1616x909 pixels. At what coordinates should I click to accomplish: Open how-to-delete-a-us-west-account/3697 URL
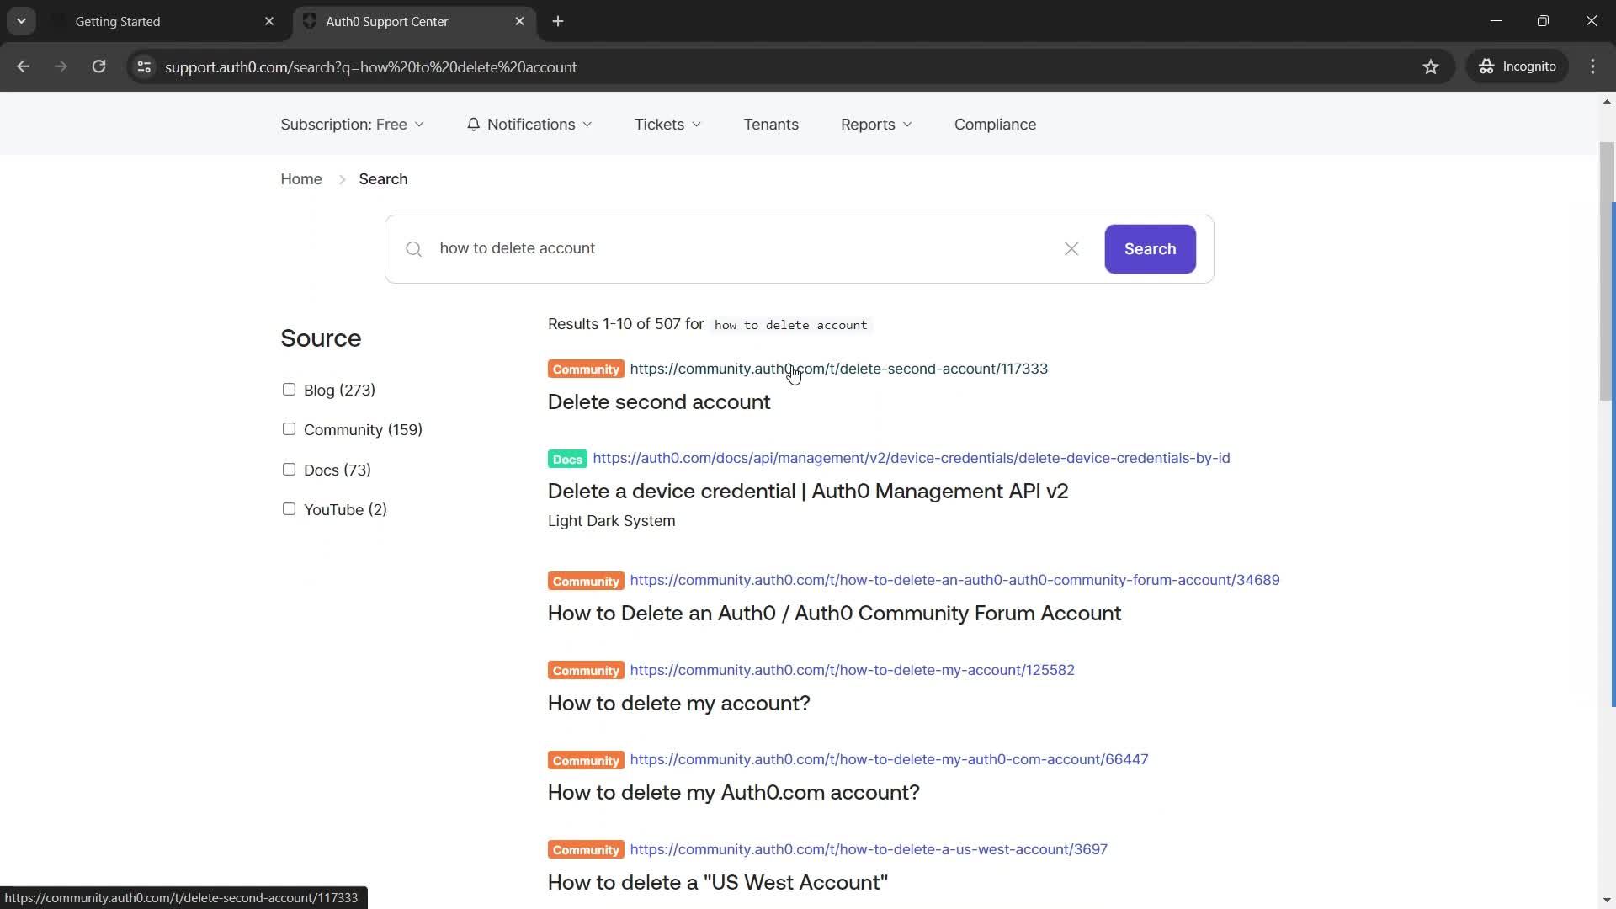point(869,849)
